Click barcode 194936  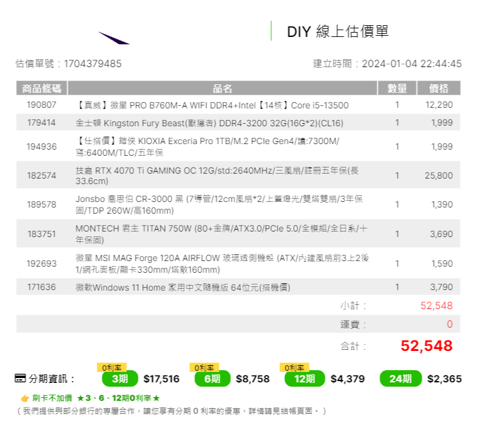point(41,147)
